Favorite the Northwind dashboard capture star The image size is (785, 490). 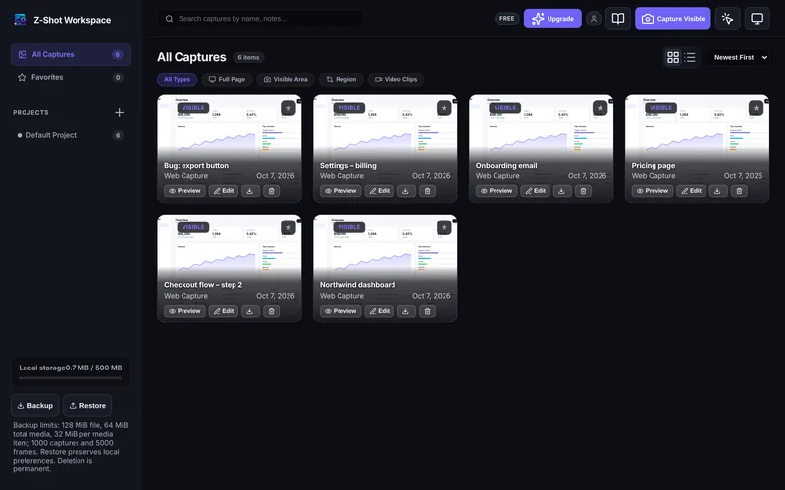click(445, 227)
